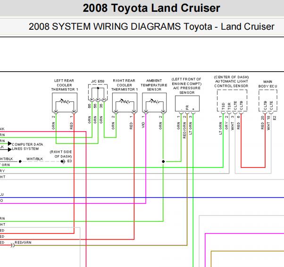Click the "(CENTER OF DASH)" location note
The image size is (284, 267).
click(x=231, y=77)
